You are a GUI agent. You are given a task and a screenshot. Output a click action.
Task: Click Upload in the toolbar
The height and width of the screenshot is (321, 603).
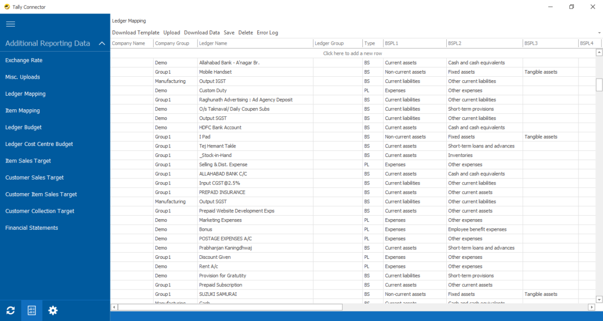[171, 32]
